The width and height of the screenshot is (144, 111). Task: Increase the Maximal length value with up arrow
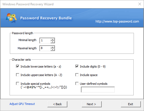click(x=53, y=47)
